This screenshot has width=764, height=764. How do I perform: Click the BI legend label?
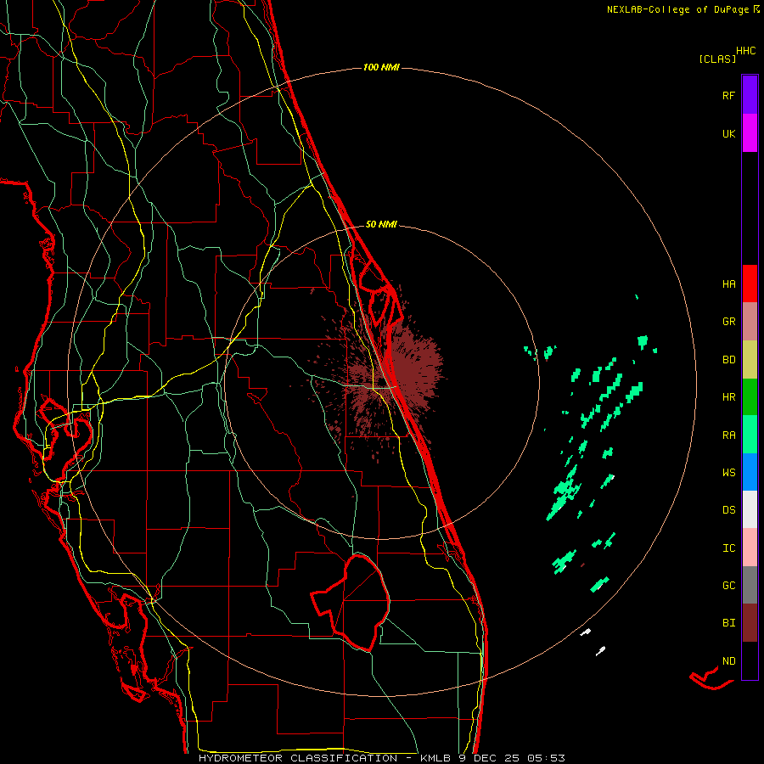click(x=728, y=623)
